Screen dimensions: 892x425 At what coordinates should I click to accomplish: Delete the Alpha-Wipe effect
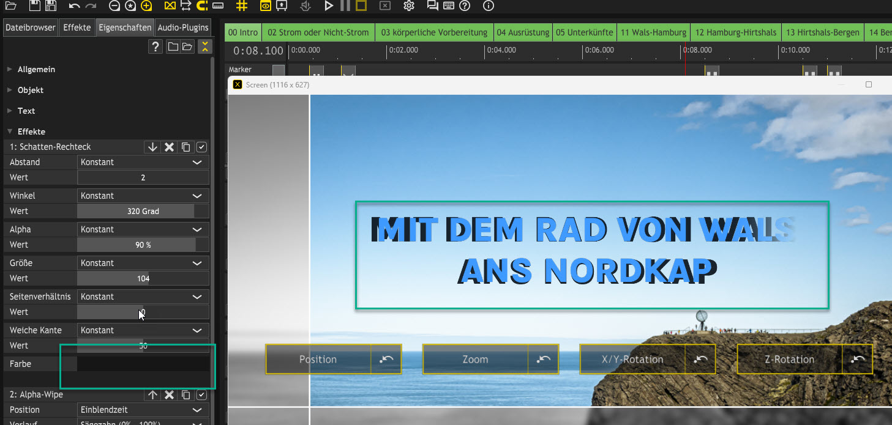[x=170, y=395]
